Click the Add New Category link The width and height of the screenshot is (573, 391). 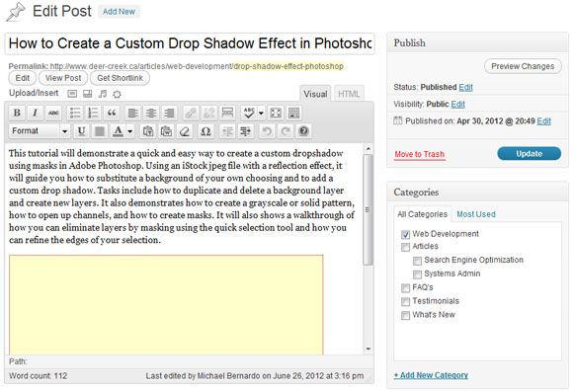pos(431,375)
